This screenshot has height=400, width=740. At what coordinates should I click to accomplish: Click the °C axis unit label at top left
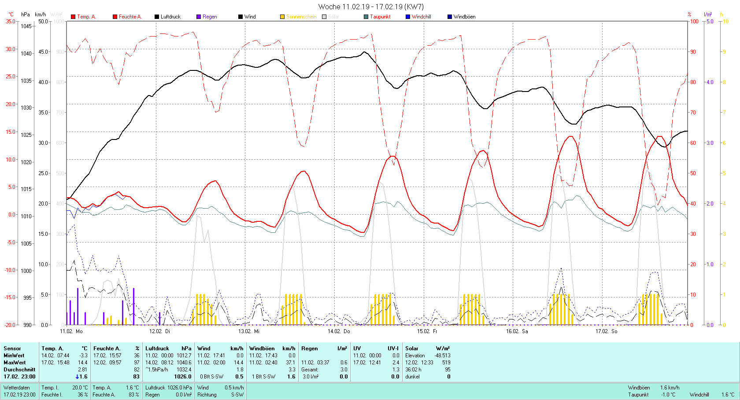click(x=11, y=15)
